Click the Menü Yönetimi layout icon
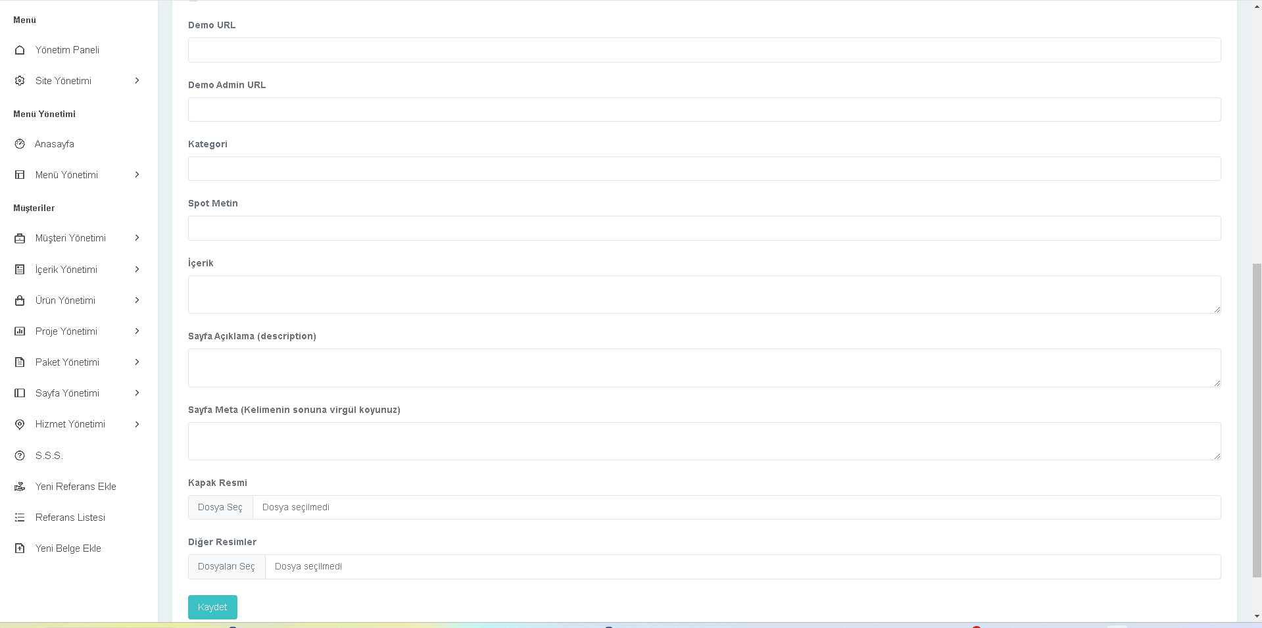1262x628 pixels. tap(20, 175)
